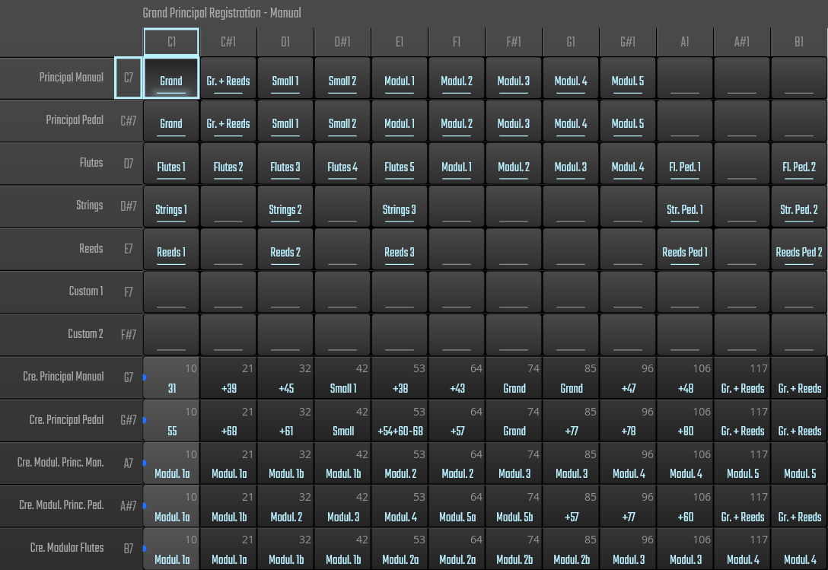Select Reeds Ped 1 cell
The width and height of the screenshot is (828, 570).
click(684, 250)
